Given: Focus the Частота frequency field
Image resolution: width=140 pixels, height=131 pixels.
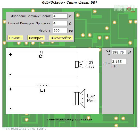Looking at the screenshot, I should coord(60,30).
